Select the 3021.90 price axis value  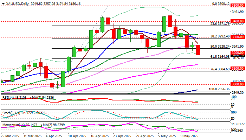pos(238,81)
